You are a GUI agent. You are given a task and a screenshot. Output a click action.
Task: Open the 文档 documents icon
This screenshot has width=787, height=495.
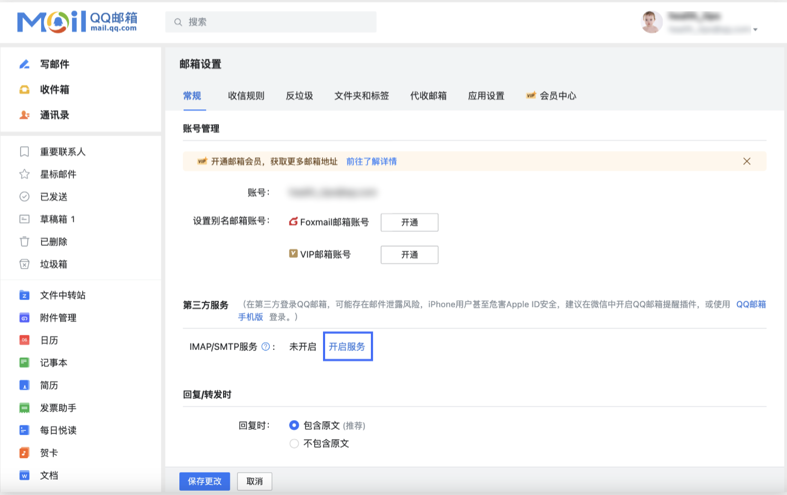[x=24, y=475]
